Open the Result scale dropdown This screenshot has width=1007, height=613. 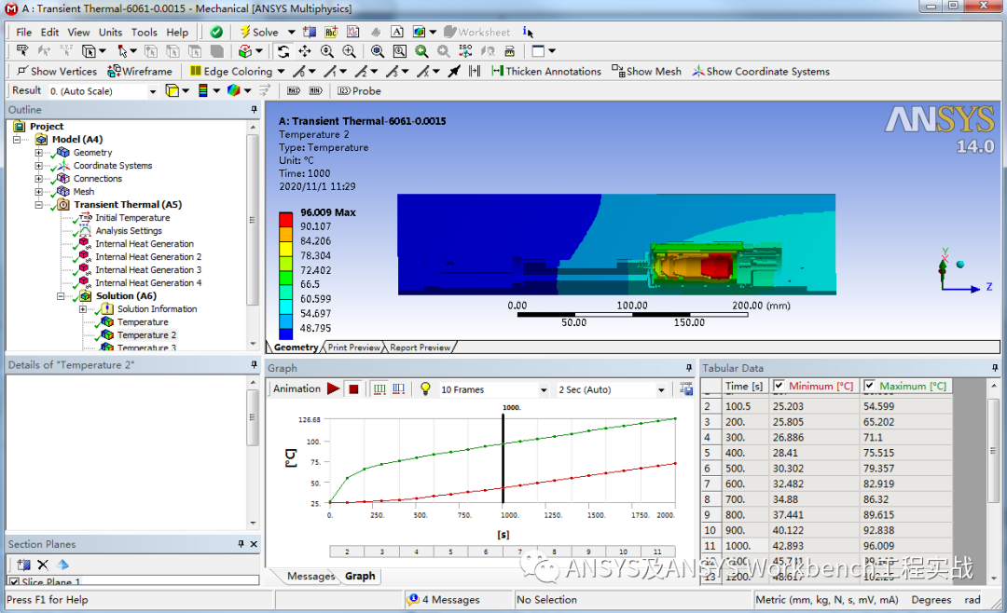coord(152,91)
